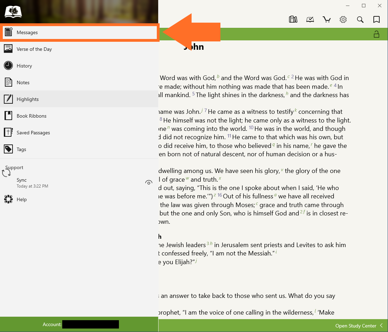Click Open Study Center
Viewport: 388px width, 332px height.
coord(356,325)
